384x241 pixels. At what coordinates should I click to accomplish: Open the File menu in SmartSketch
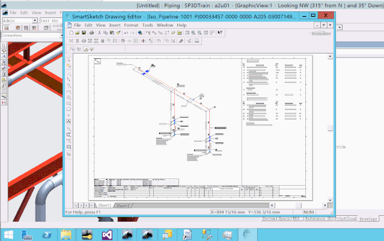click(78, 25)
